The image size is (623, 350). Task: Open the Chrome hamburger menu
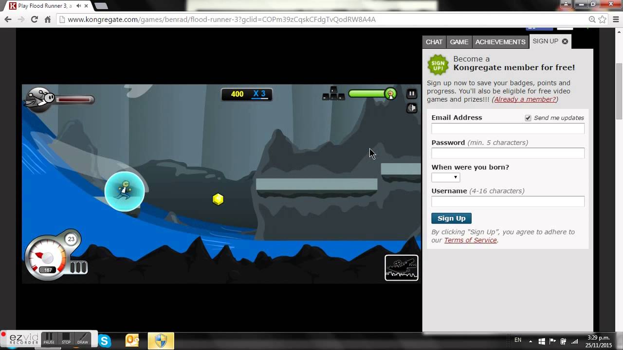(x=615, y=19)
